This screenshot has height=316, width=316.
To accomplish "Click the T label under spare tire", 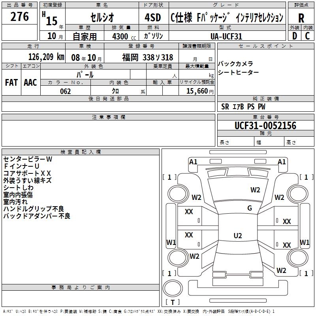I will tap(173, 302).
